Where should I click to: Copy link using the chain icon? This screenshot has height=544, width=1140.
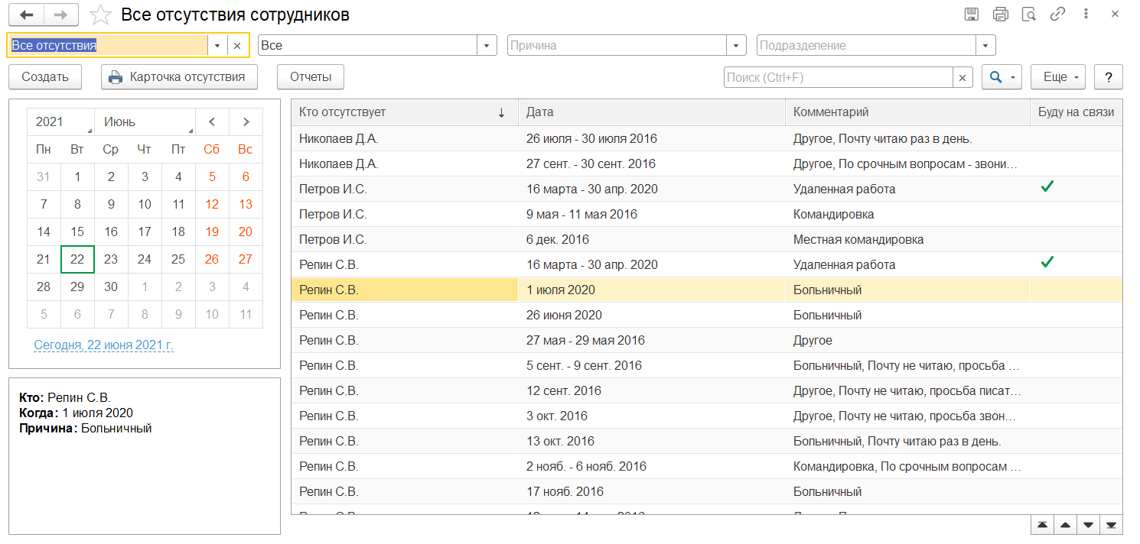(x=1058, y=15)
